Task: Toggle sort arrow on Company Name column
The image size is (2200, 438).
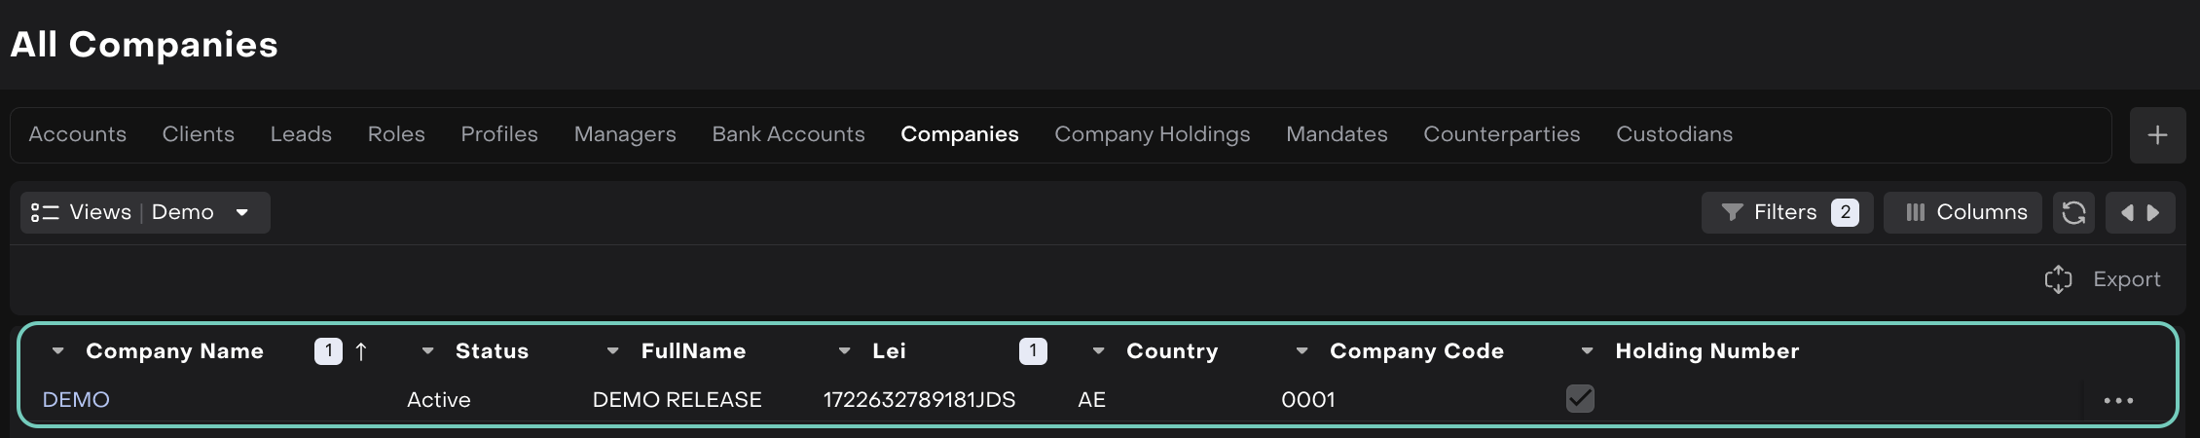Action: click(x=361, y=351)
